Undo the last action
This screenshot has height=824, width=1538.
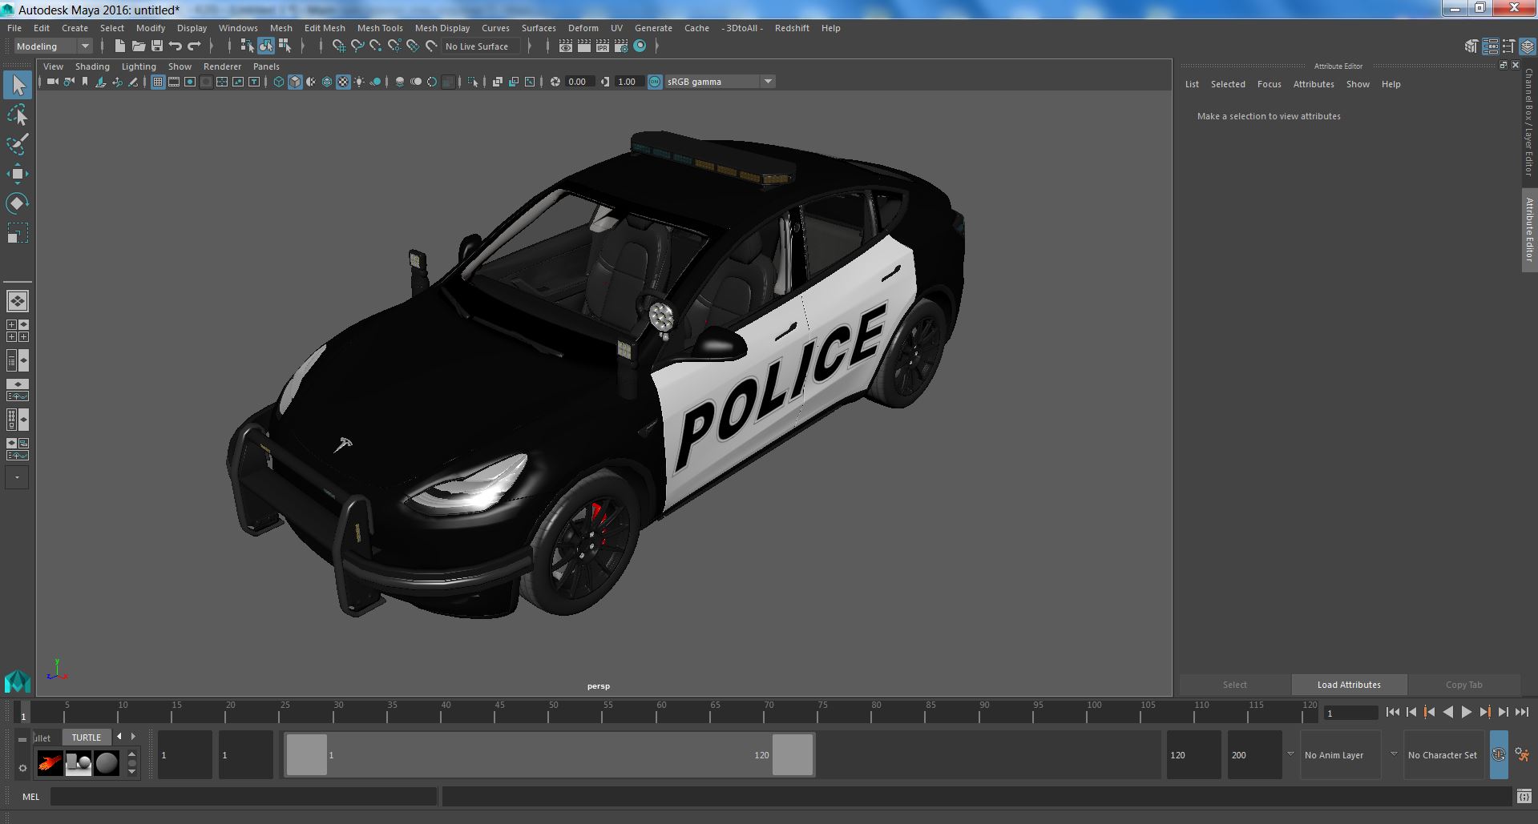[x=176, y=46]
